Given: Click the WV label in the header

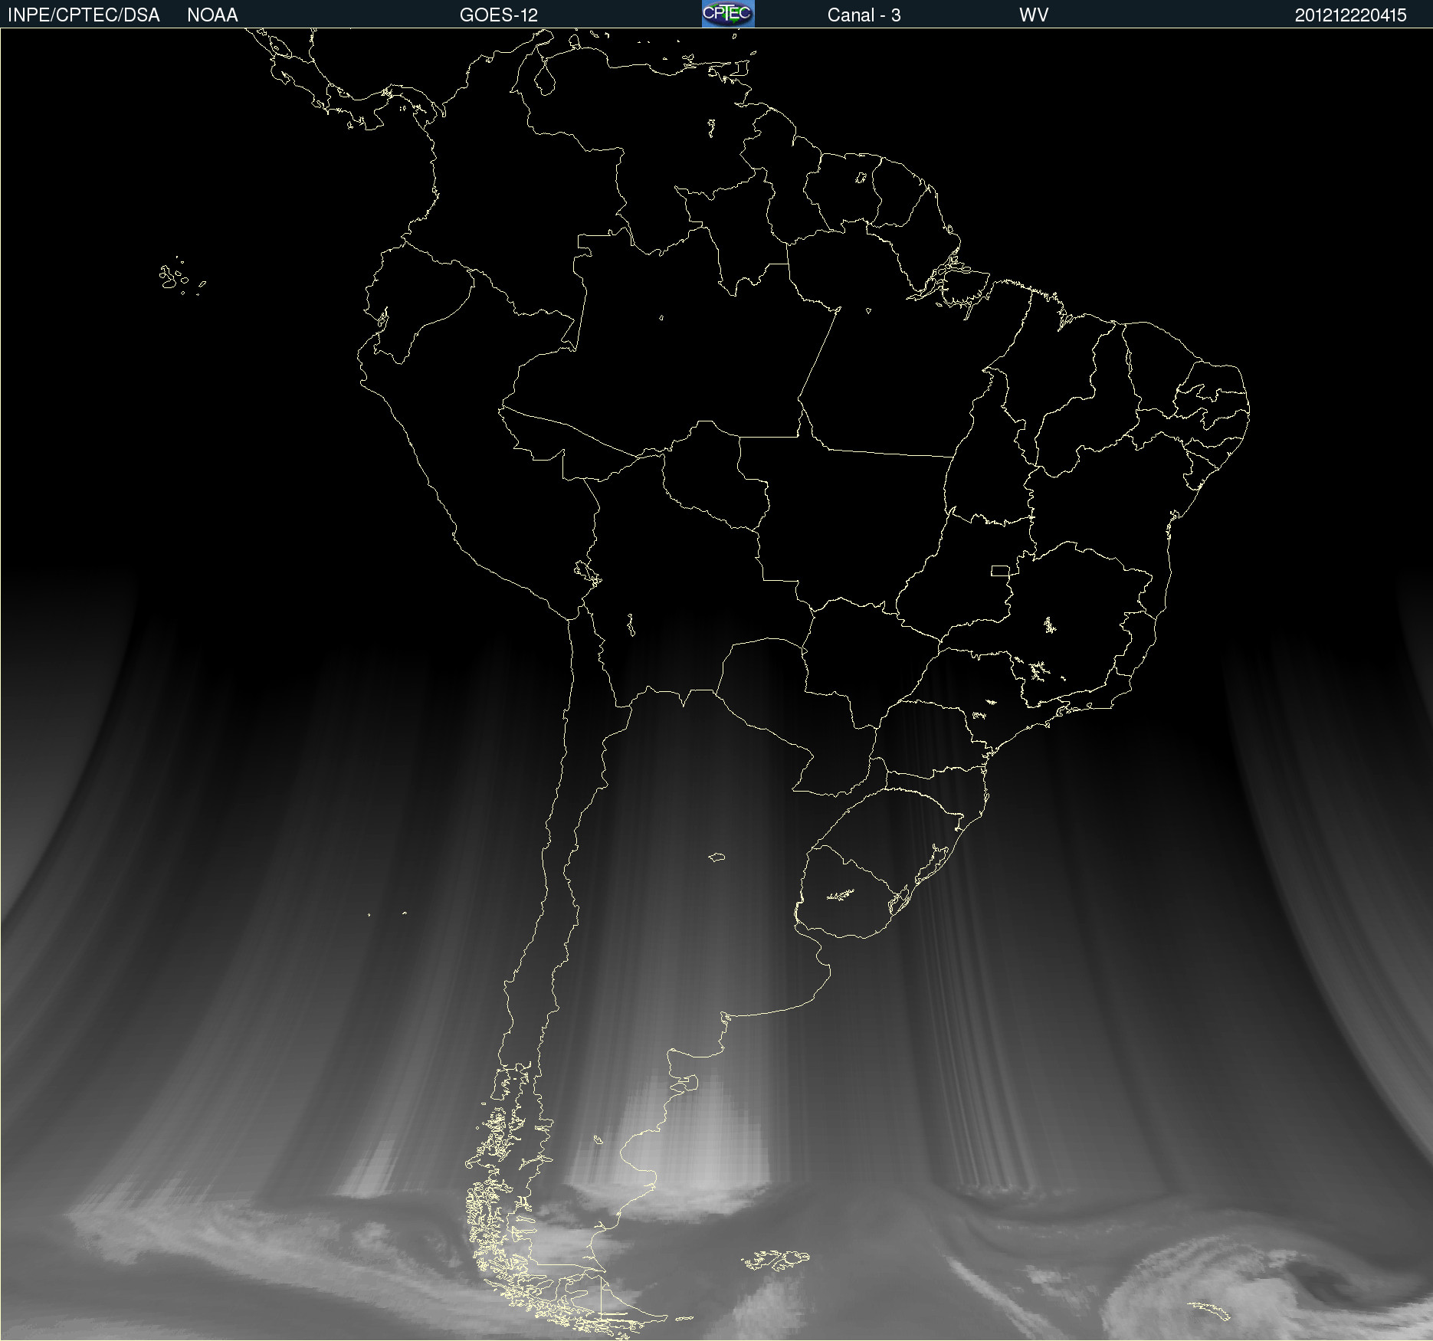Looking at the screenshot, I should click(x=1034, y=15).
